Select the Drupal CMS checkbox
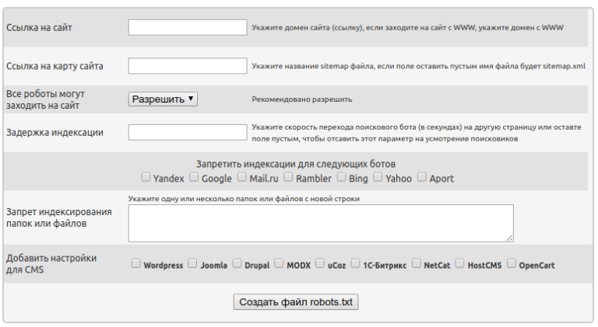 237,264
